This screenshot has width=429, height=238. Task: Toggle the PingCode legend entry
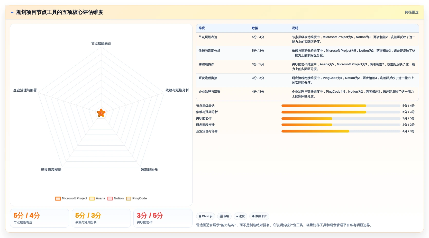click(136, 198)
